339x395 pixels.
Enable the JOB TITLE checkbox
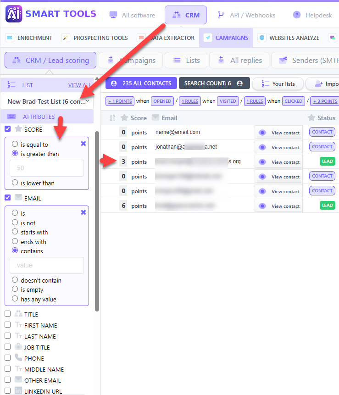7,347
